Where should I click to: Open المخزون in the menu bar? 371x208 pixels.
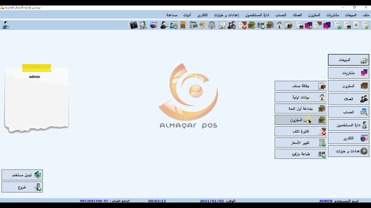(314, 15)
